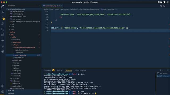Open editor More Actions ellipsis
The height and width of the screenshot is (95, 170).
[x=167, y=6]
